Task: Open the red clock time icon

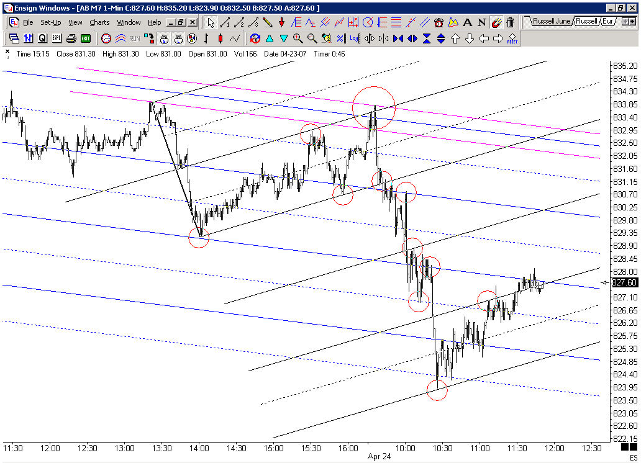Action: pyautogui.click(x=106, y=38)
